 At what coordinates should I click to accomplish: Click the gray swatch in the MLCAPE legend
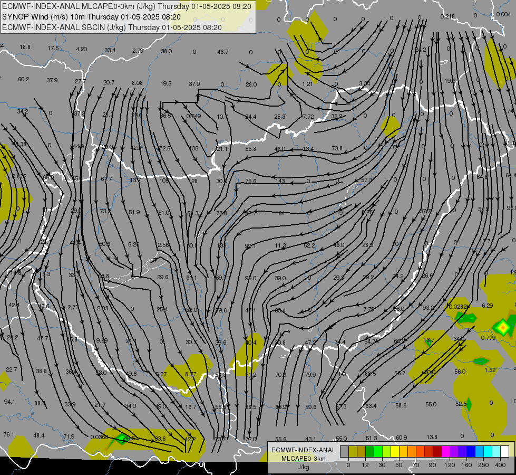pyautogui.click(x=344, y=452)
